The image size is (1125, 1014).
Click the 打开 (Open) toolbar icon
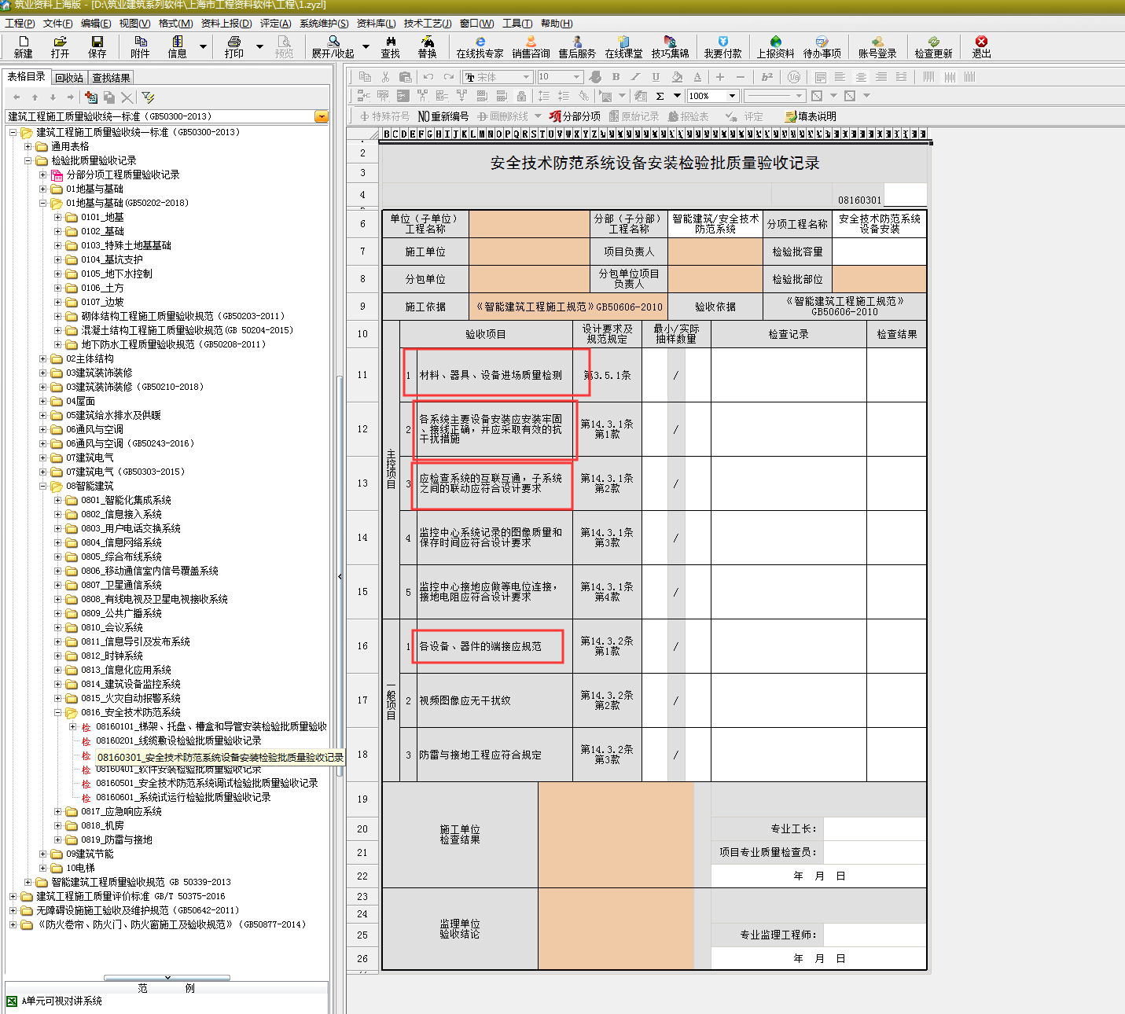(x=60, y=46)
